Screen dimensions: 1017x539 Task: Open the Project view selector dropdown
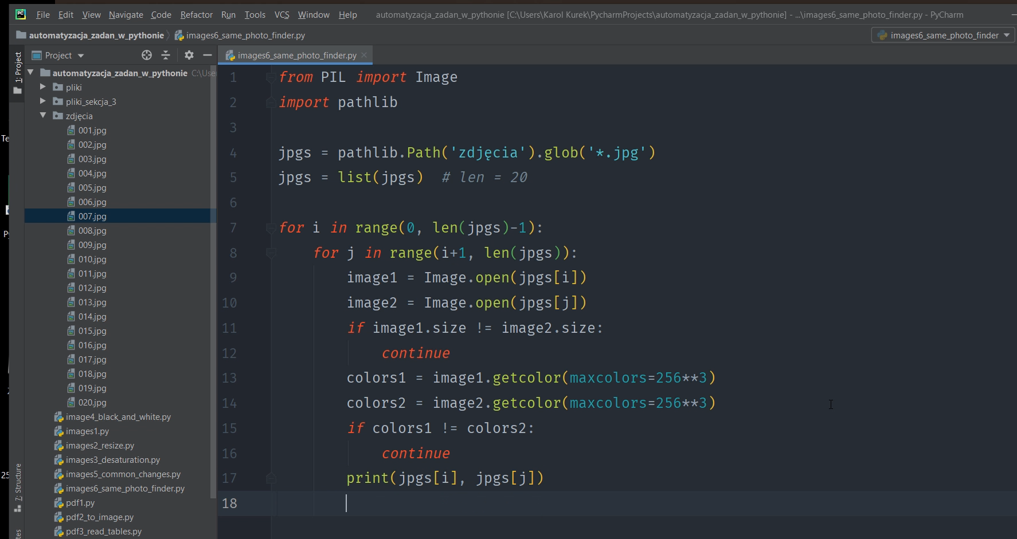click(x=58, y=55)
